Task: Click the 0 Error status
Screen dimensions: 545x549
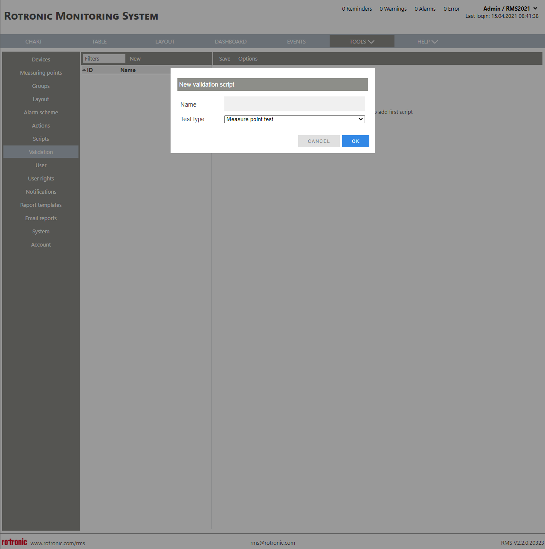Action: point(452,9)
